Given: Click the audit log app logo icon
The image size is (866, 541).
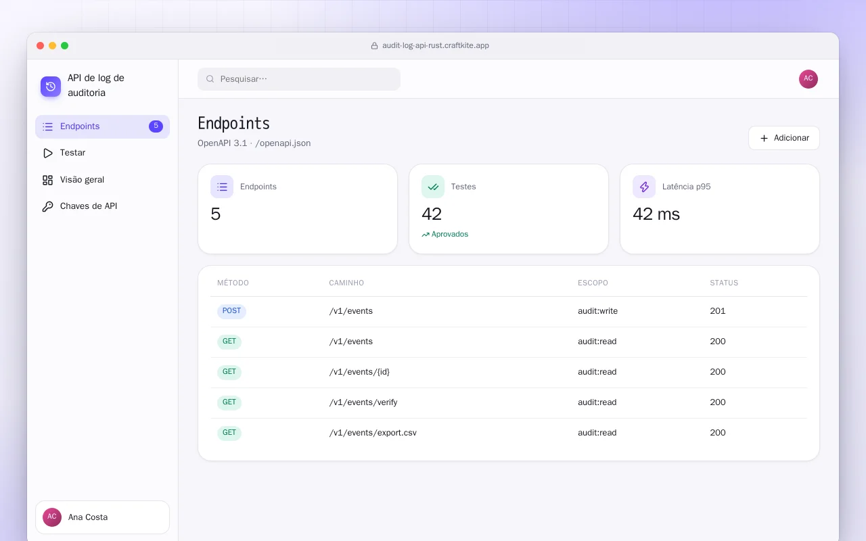Looking at the screenshot, I should pyautogui.click(x=51, y=86).
